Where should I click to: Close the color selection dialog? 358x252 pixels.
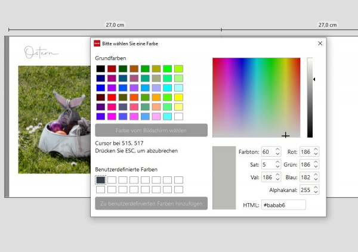click(x=320, y=43)
